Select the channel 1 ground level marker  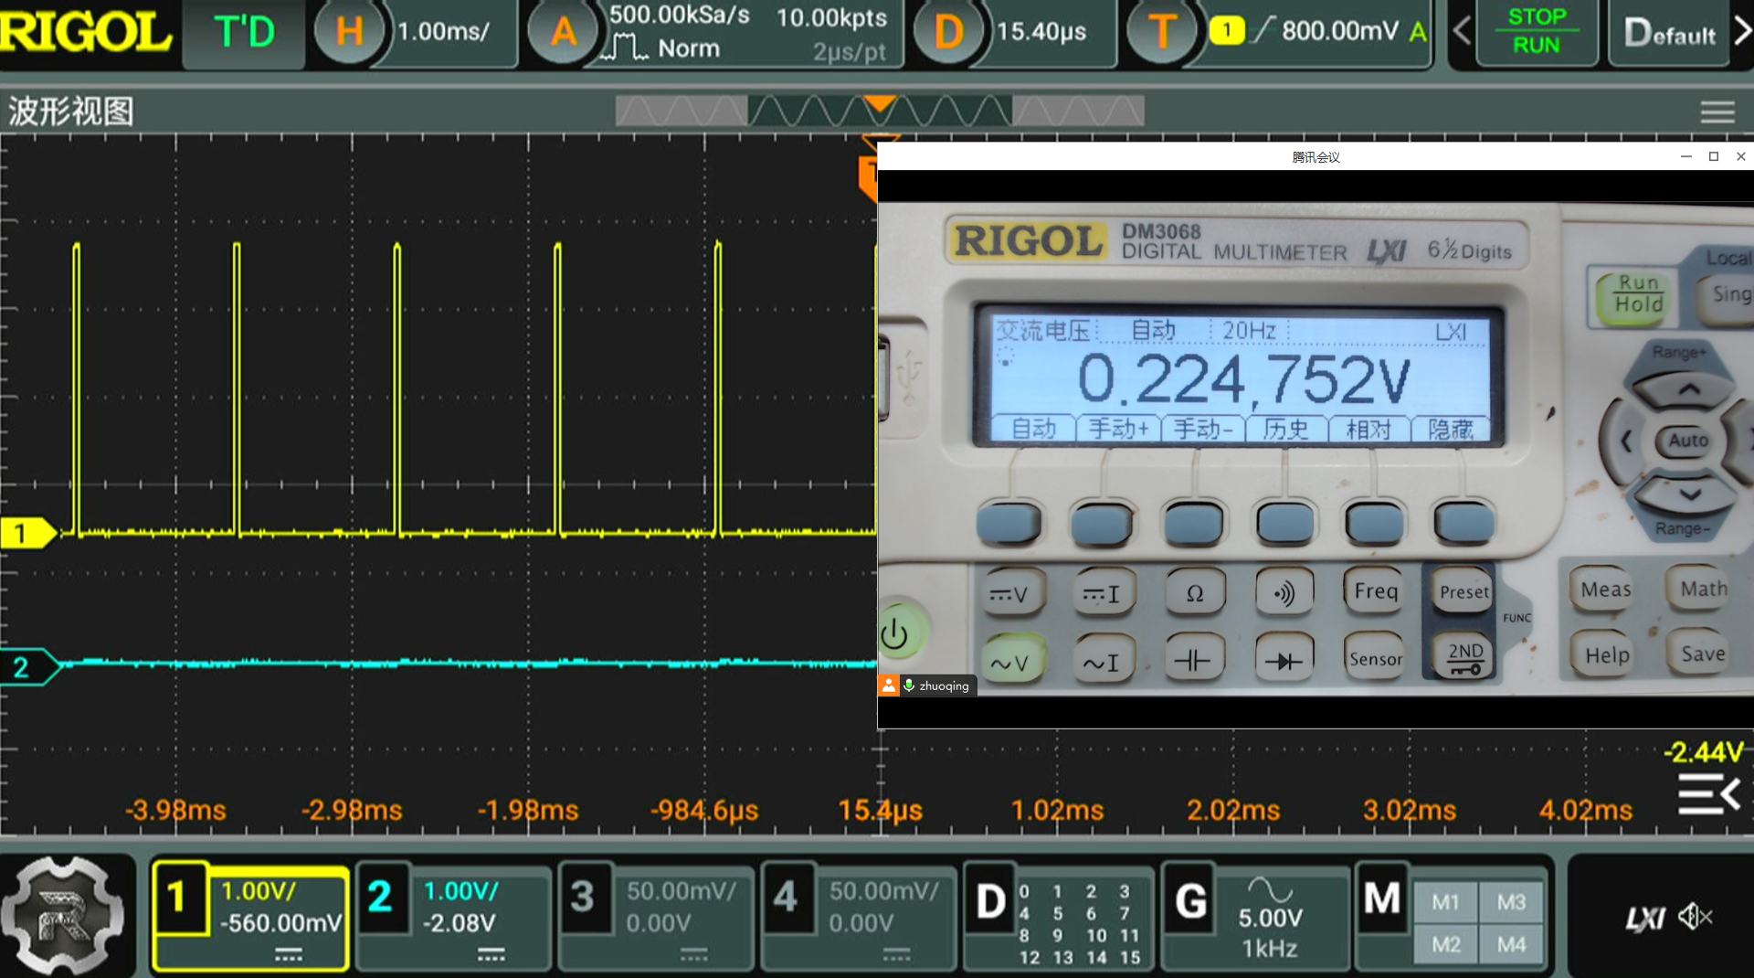27,533
